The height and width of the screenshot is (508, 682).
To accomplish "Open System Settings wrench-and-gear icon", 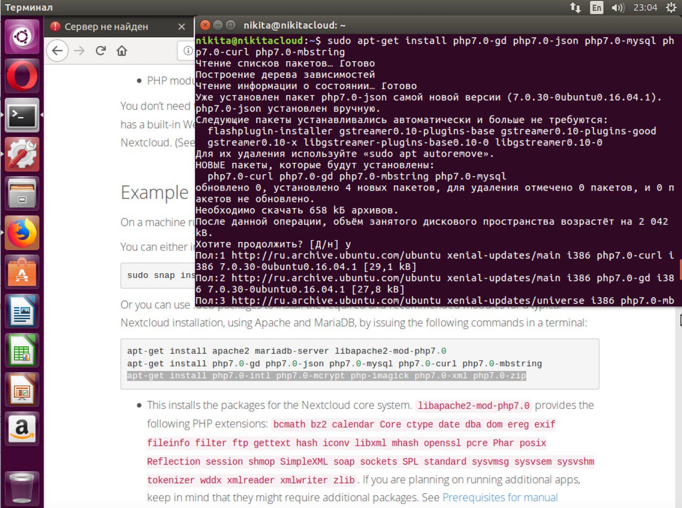I will (22, 154).
